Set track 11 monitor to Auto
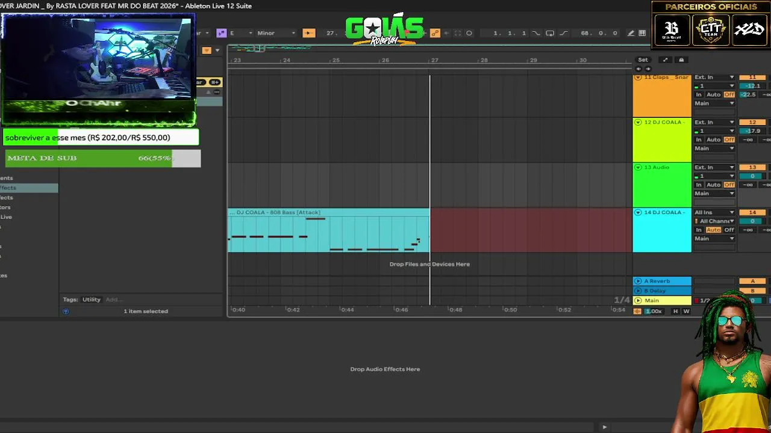Viewport: 771px width, 433px height. 713,94
